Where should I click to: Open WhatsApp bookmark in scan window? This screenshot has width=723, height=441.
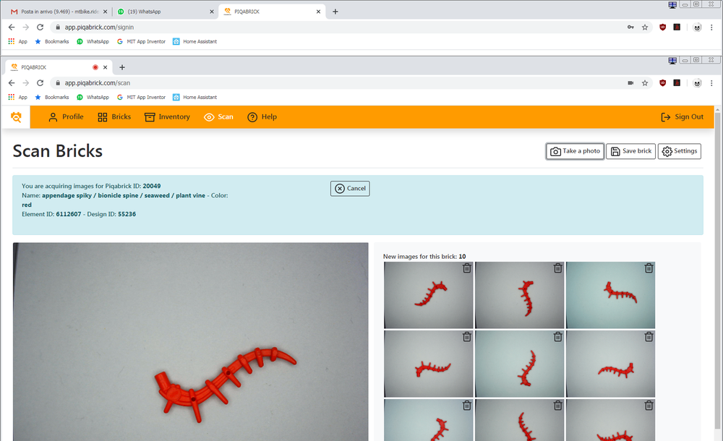(x=93, y=98)
